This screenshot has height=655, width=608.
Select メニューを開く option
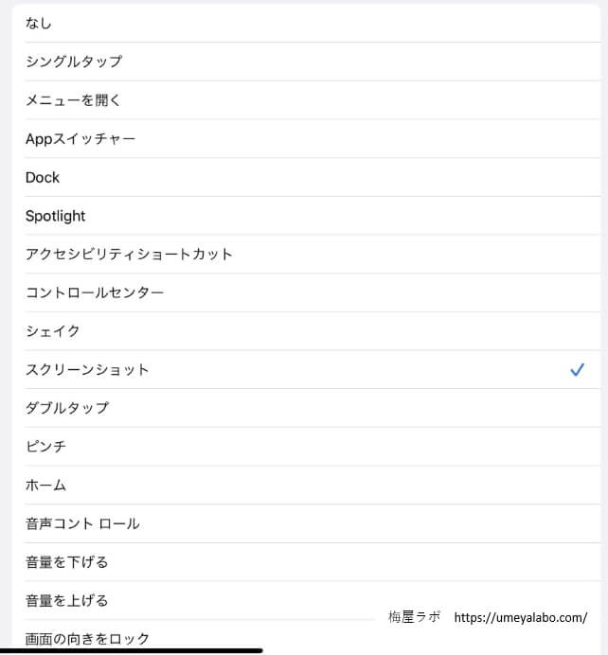click(x=306, y=99)
